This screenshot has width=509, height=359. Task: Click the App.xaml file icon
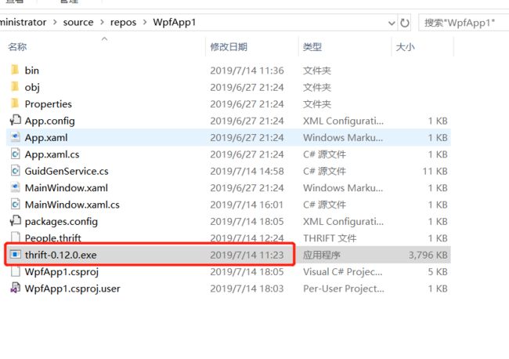click(15, 137)
